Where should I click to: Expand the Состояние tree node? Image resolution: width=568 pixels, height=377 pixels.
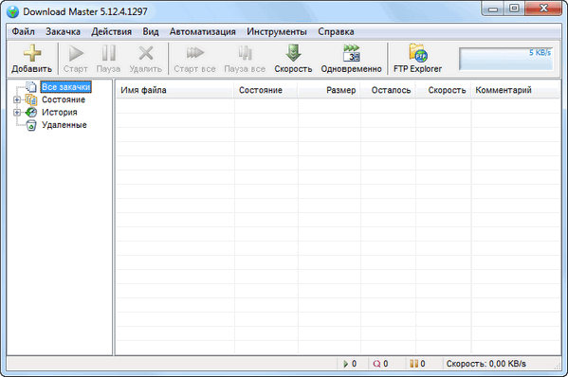17,99
